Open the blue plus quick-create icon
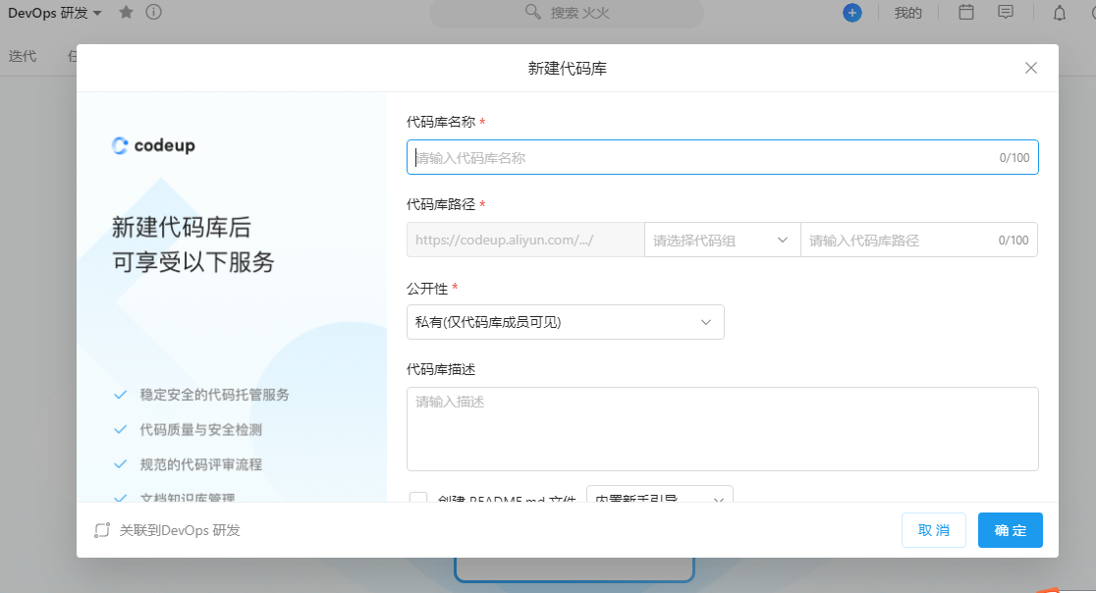The width and height of the screenshot is (1096, 593). coord(852,13)
